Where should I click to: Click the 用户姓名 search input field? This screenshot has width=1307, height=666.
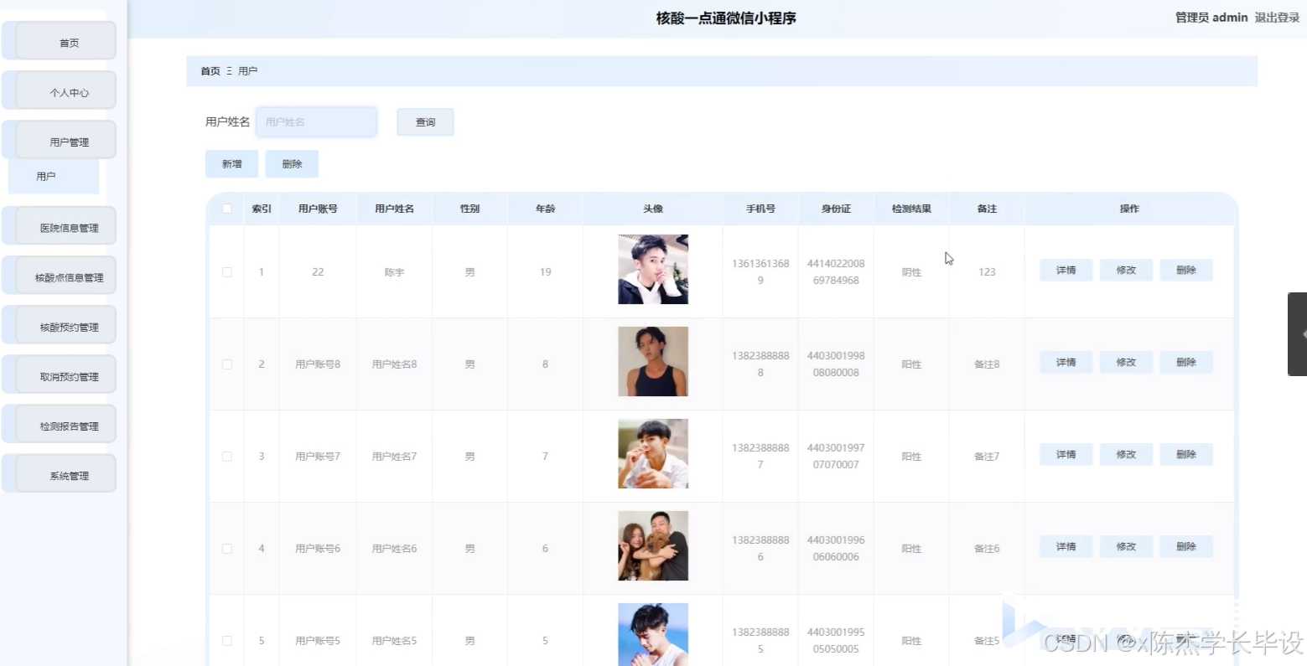tap(316, 121)
